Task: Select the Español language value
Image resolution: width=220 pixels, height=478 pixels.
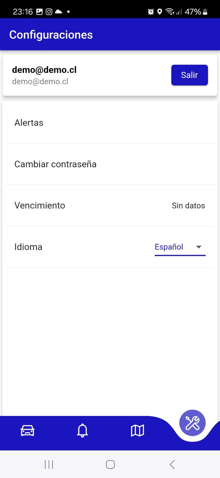Action: tap(169, 247)
